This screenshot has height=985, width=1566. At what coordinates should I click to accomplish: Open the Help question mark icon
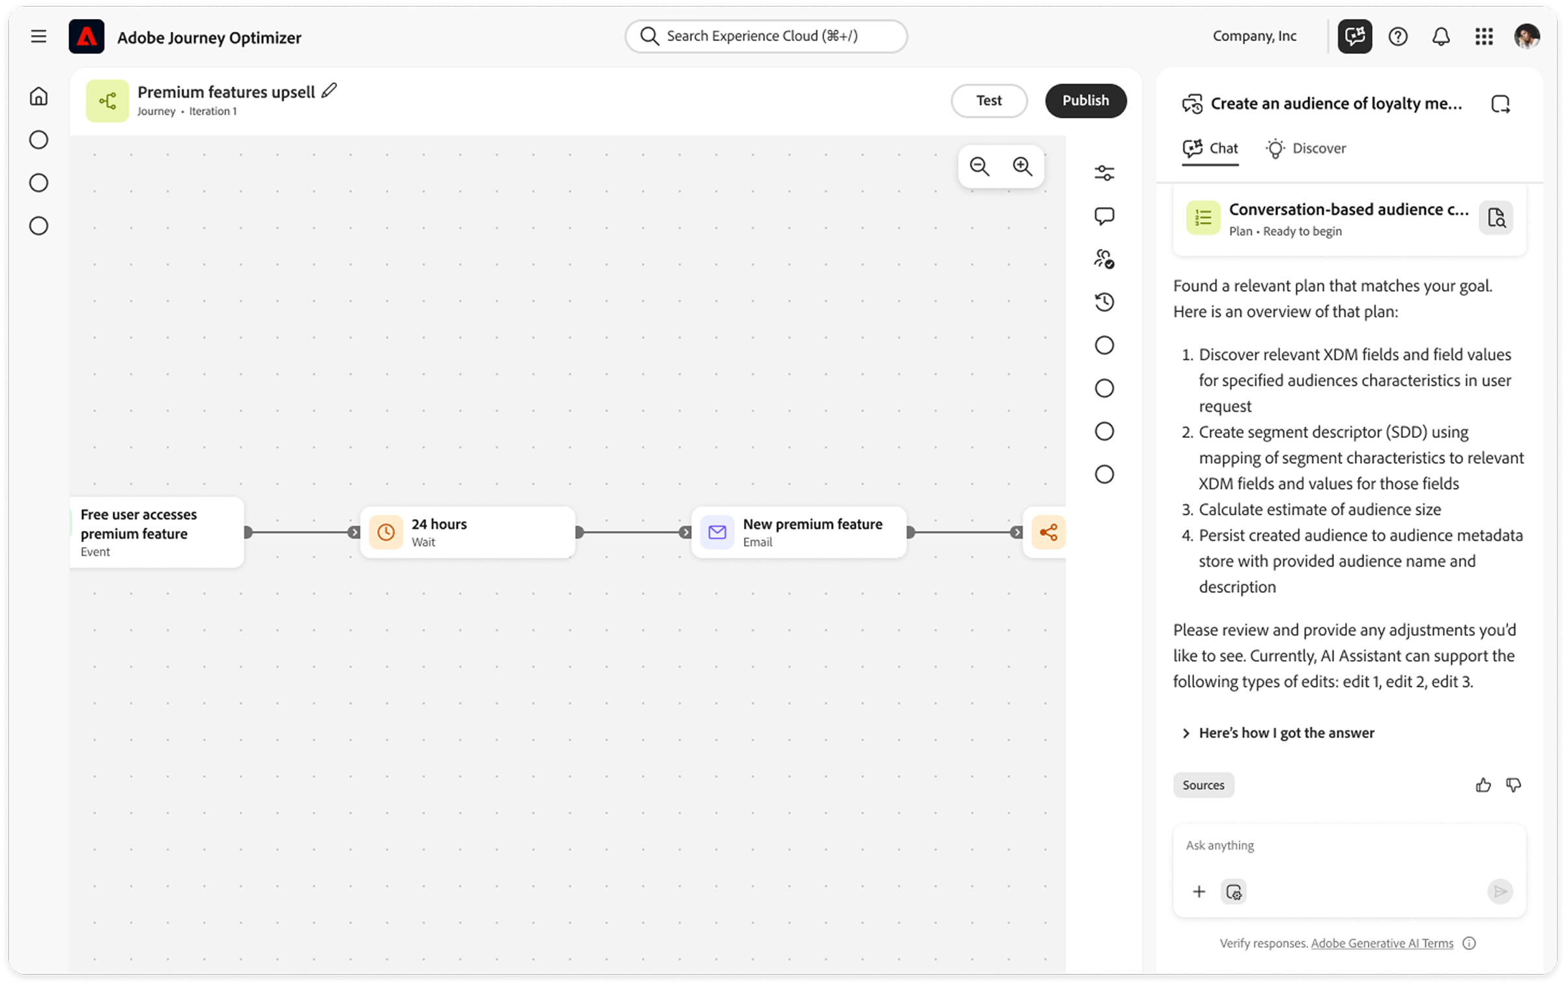[x=1398, y=36]
